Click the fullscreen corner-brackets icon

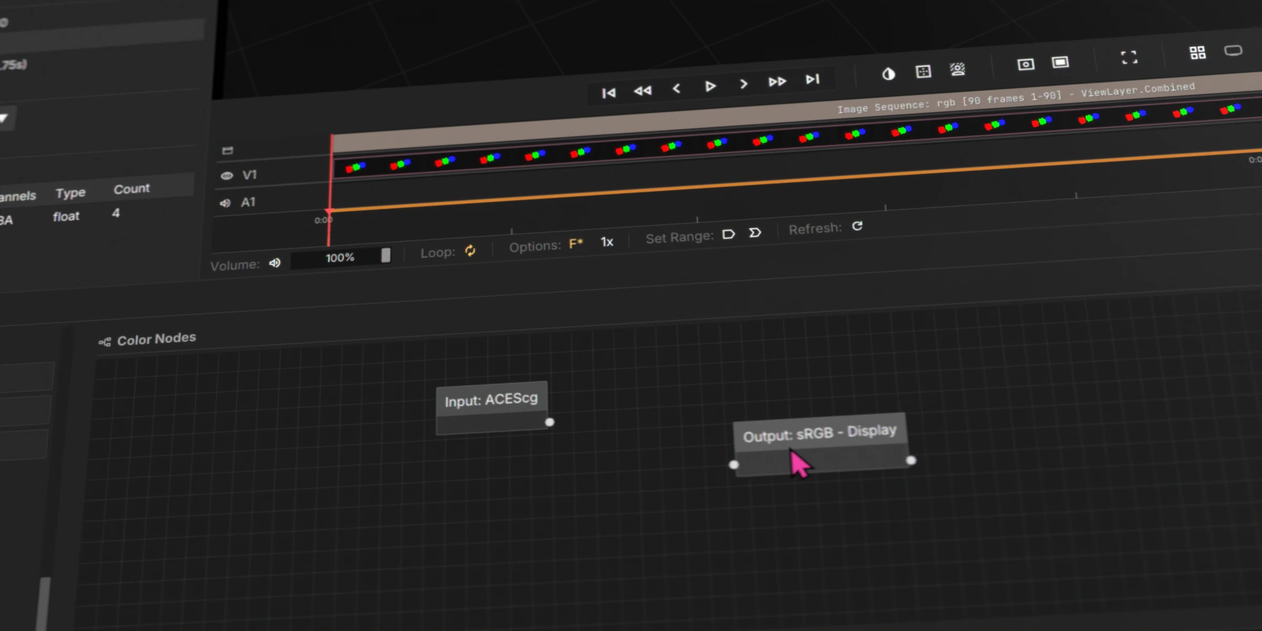(x=1129, y=57)
